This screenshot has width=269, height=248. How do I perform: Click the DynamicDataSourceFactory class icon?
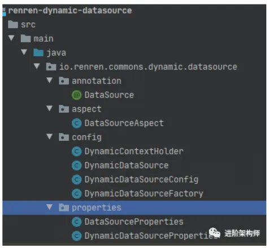point(77,194)
